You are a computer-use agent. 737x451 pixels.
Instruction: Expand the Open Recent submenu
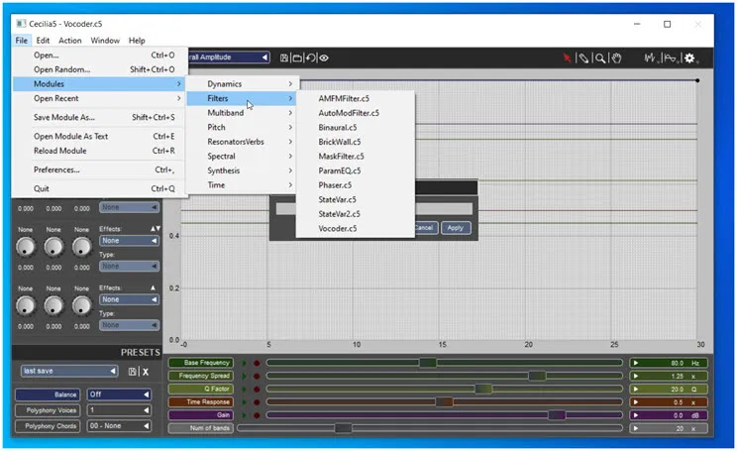[100, 98]
